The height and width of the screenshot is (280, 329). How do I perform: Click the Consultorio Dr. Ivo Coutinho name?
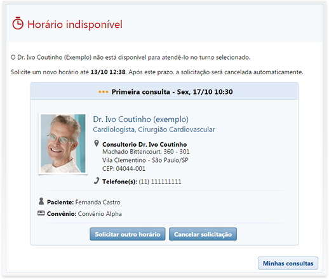[x=144, y=145]
